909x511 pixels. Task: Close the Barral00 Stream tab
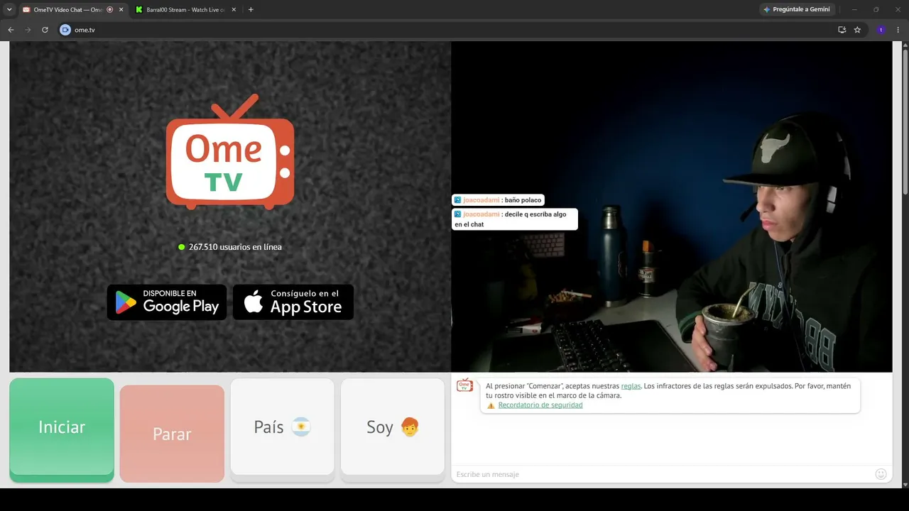[x=234, y=10]
